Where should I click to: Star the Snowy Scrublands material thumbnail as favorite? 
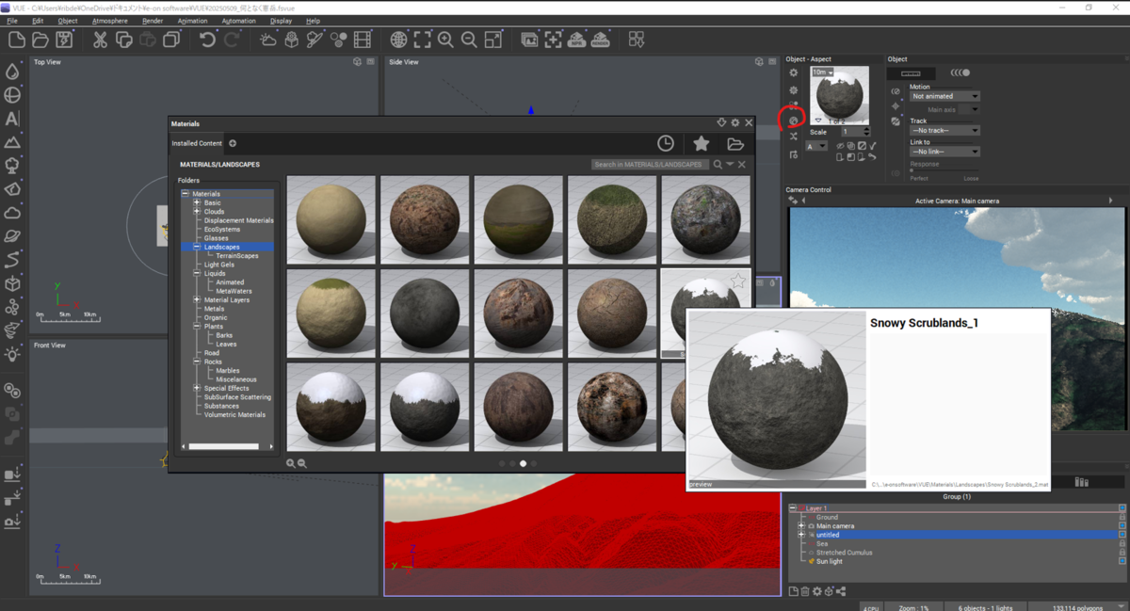click(739, 280)
